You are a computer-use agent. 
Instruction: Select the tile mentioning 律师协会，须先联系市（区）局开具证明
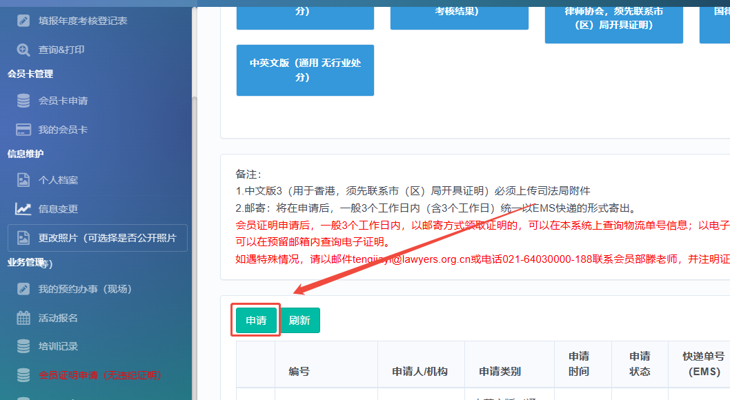(614, 25)
